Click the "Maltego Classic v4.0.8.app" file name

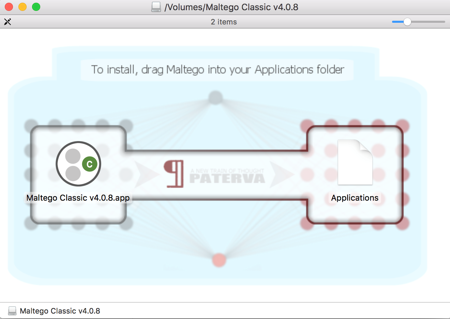pos(78,198)
